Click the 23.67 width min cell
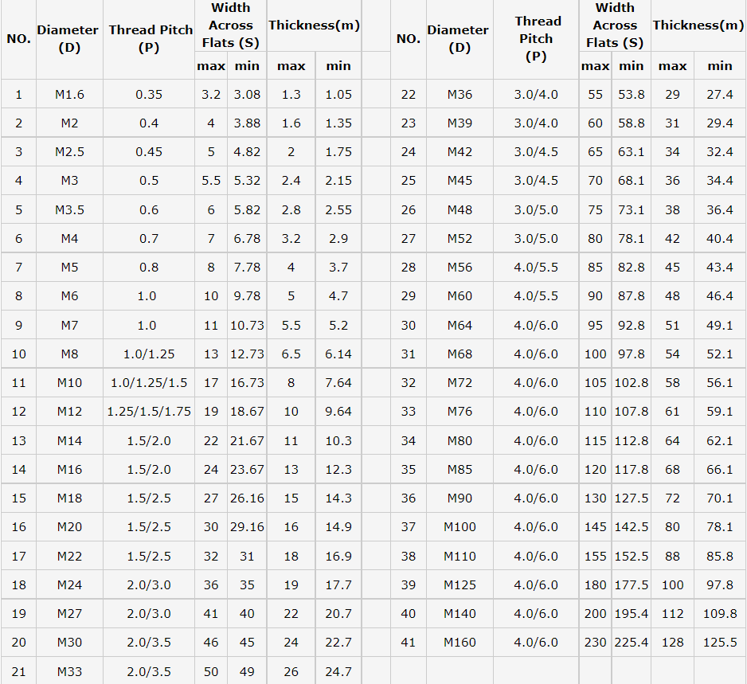The height and width of the screenshot is (684, 747). point(247,470)
